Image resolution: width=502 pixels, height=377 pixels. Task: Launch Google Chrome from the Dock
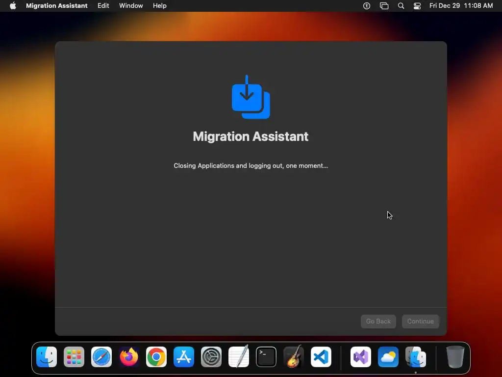tap(156, 357)
